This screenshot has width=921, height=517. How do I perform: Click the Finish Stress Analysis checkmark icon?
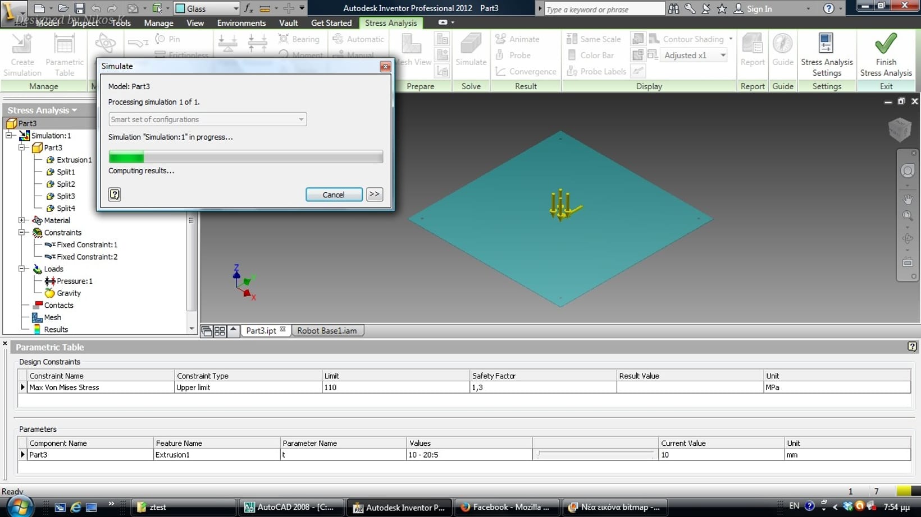point(886,44)
